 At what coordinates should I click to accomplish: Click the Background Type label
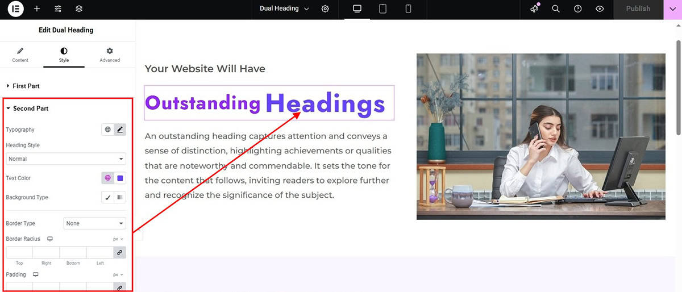click(27, 198)
